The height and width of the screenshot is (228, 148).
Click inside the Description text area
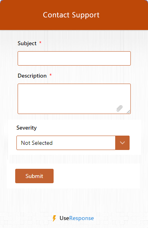[74, 99]
